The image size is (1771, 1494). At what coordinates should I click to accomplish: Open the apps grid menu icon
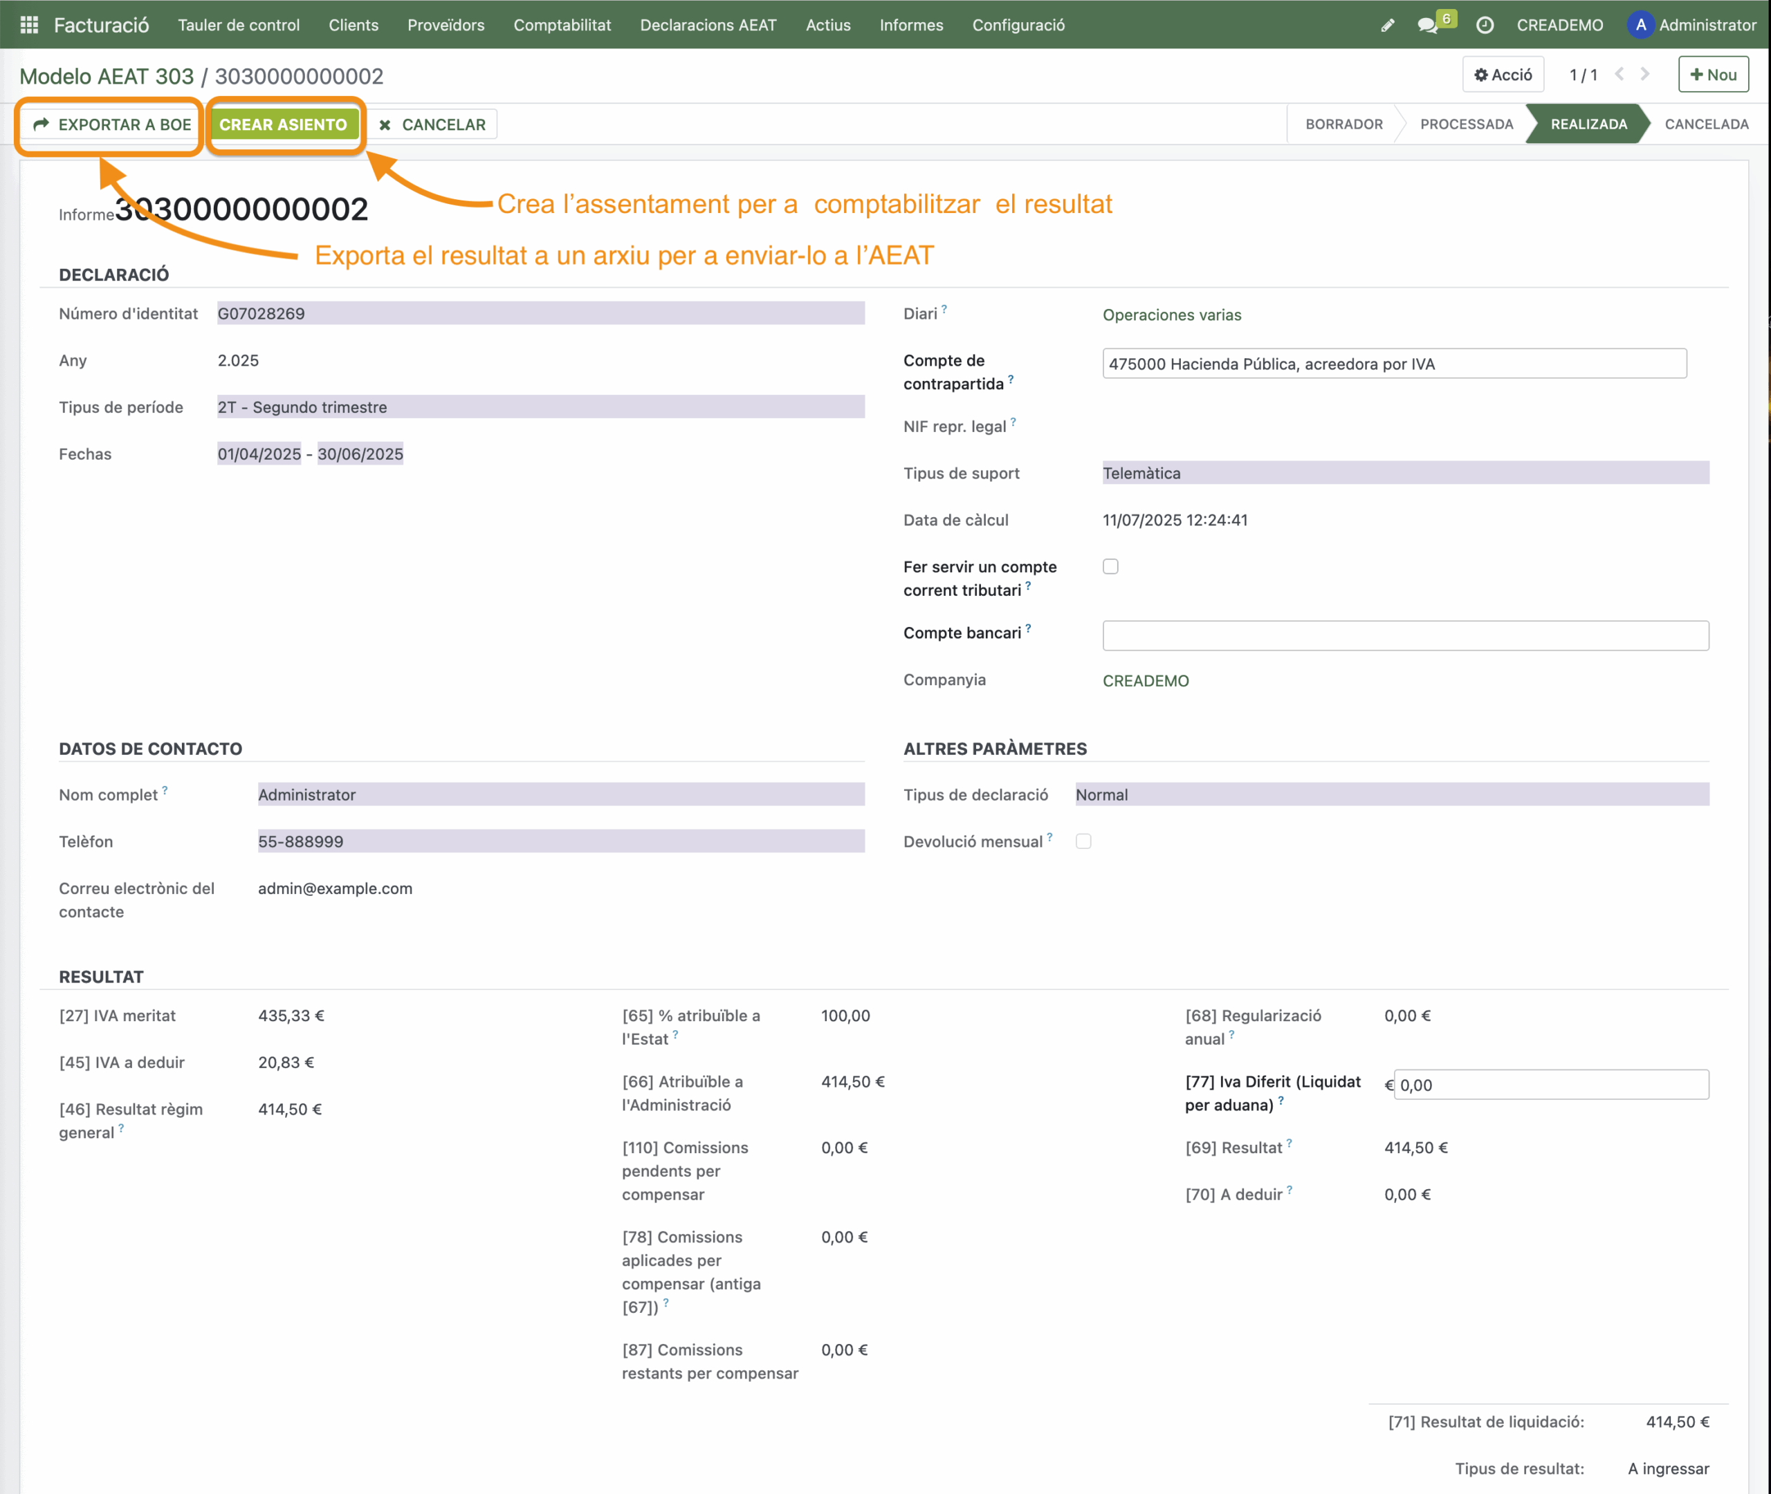[x=29, y=25]
